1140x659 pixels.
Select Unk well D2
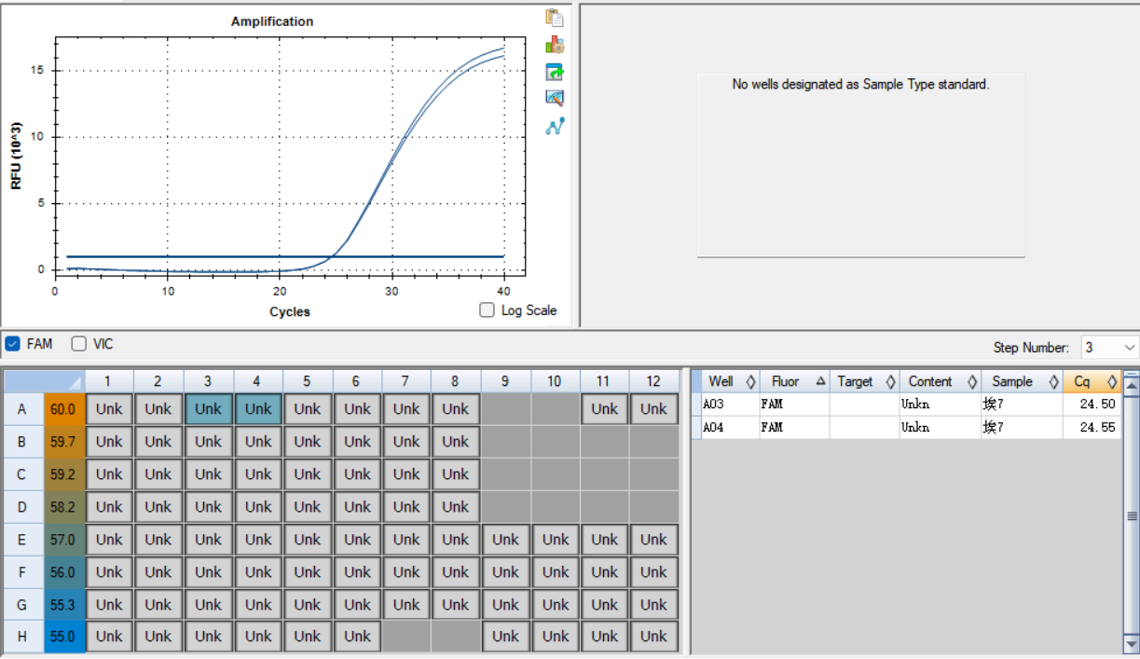[158, 506]
